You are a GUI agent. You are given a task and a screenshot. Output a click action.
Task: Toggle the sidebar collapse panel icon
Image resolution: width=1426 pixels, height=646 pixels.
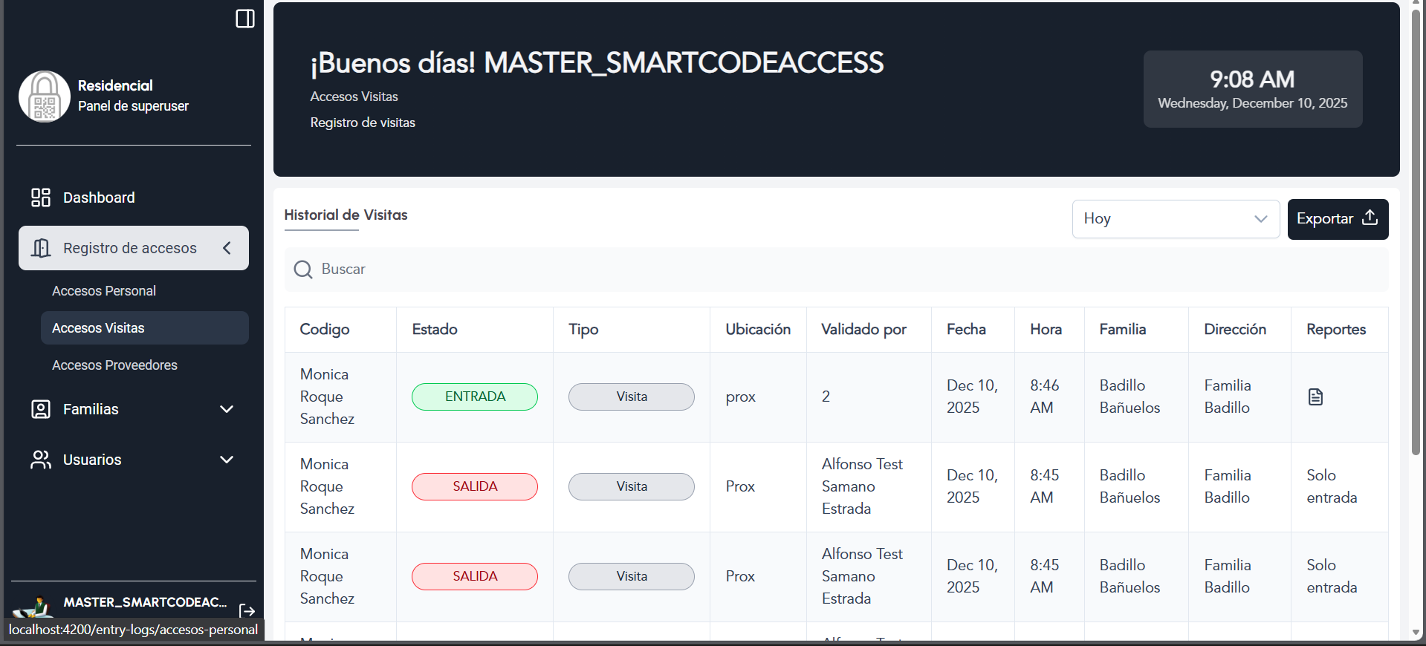tap(244, 19)
